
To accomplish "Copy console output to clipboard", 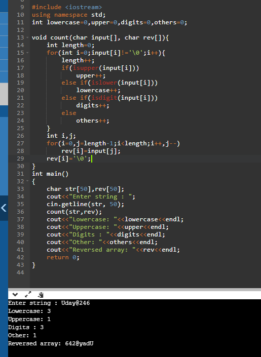I will point(41,295).
